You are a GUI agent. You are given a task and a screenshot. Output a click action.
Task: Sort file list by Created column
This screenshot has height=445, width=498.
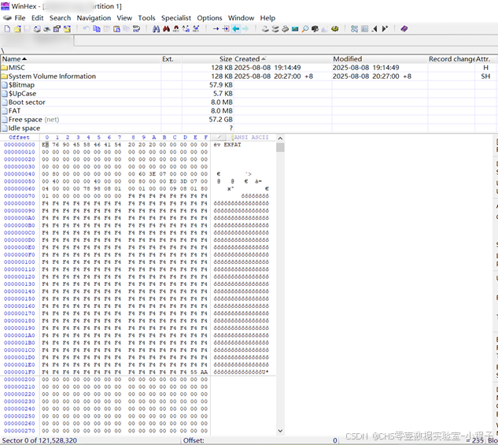pyautogui.click(x=282, y=59)
